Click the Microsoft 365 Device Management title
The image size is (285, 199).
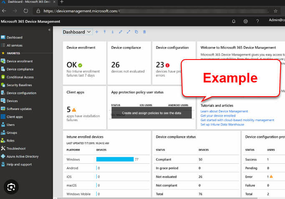30,21
